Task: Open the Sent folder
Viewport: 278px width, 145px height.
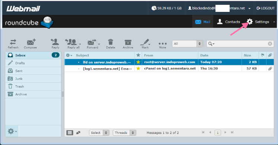Action: tap(33, 71)
